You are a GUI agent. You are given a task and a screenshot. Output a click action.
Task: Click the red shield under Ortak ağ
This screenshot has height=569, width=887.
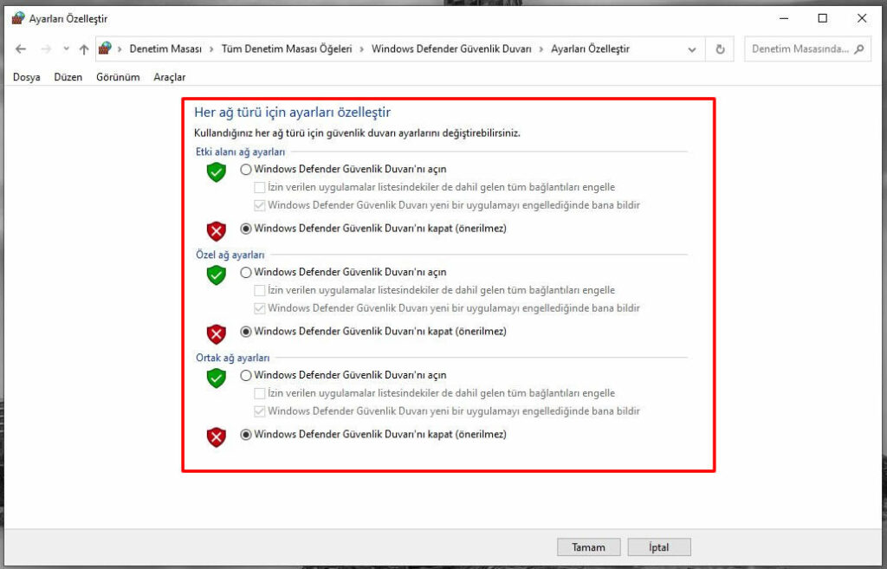(x=216, y=437)
